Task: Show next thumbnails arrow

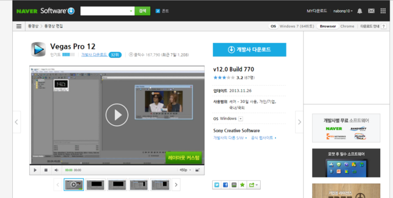Action: click(176, 185)
